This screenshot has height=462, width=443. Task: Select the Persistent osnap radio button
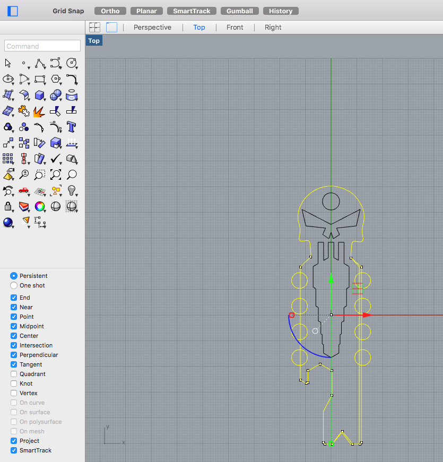[14, 276]
